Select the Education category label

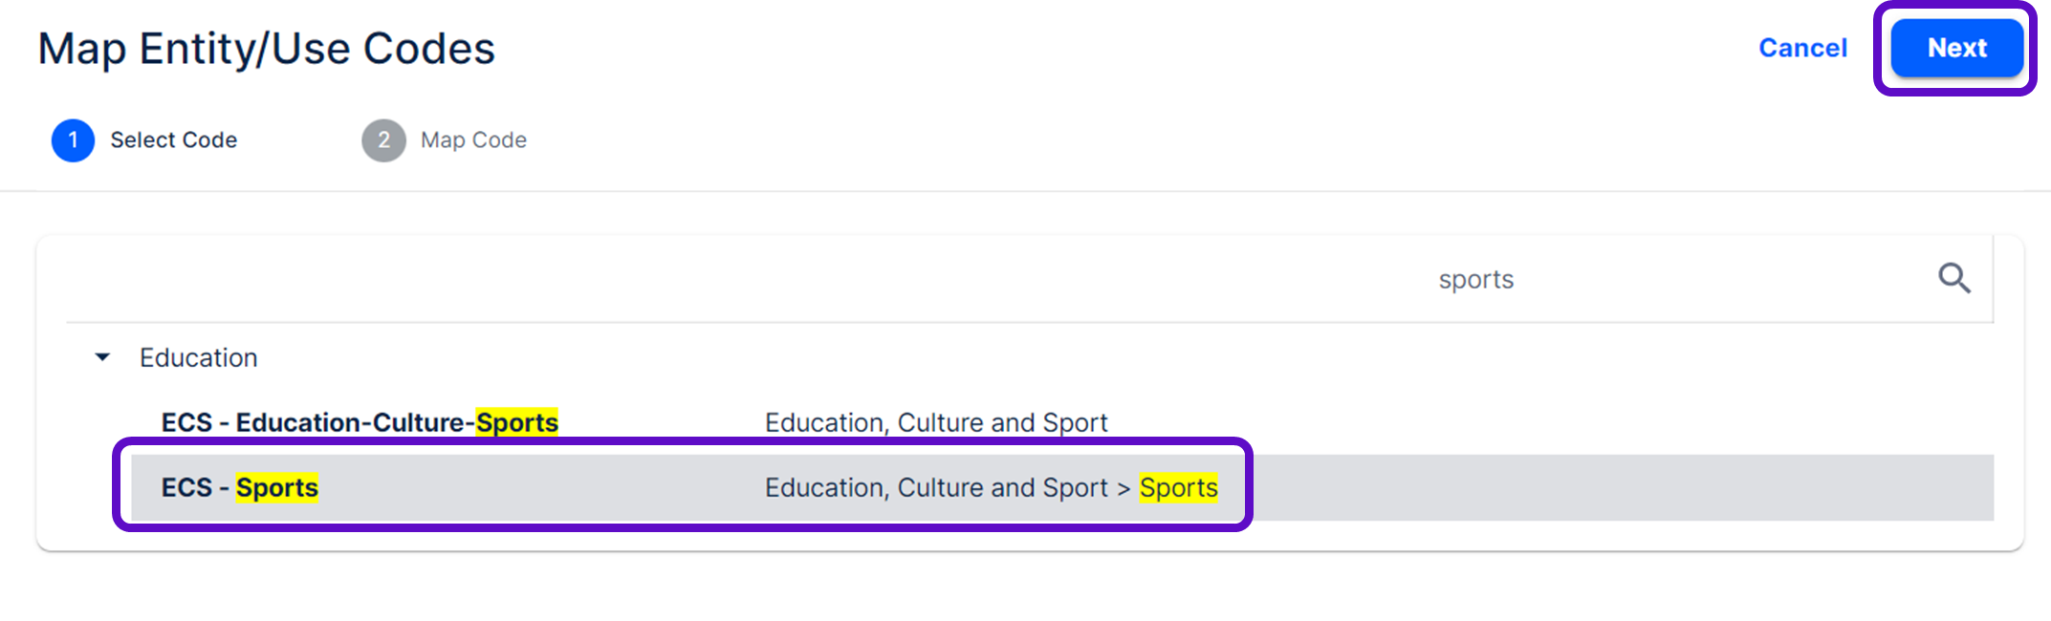198,357
